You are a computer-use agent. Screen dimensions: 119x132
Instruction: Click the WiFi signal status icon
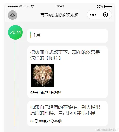point(32,6)
